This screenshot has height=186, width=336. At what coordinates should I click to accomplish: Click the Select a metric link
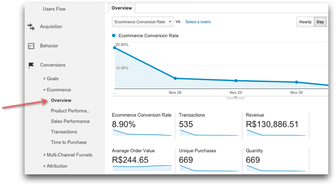tap(198, 22)
